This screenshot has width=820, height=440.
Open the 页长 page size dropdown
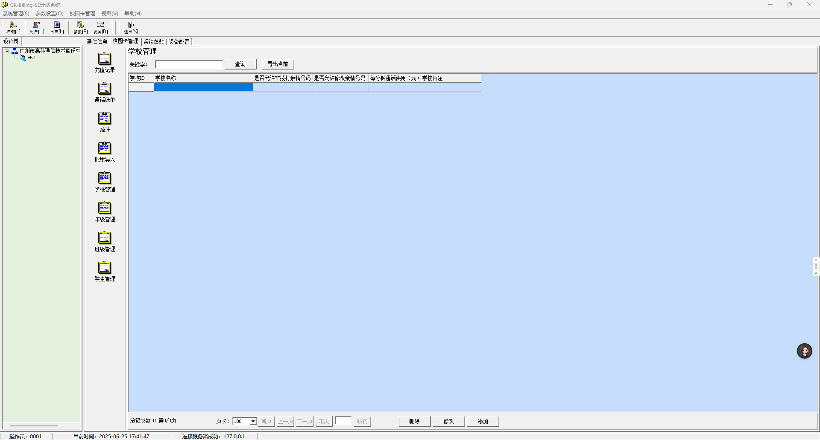coord(253,421)
